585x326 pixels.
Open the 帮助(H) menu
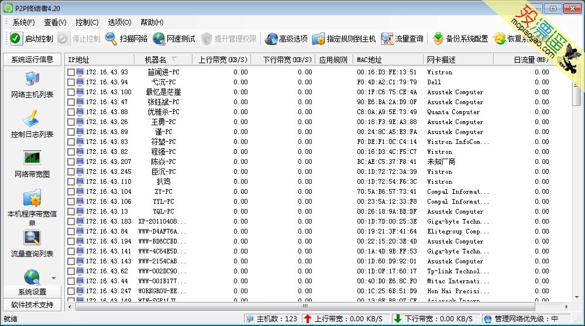pyautogui.click(x=152, y=22)
